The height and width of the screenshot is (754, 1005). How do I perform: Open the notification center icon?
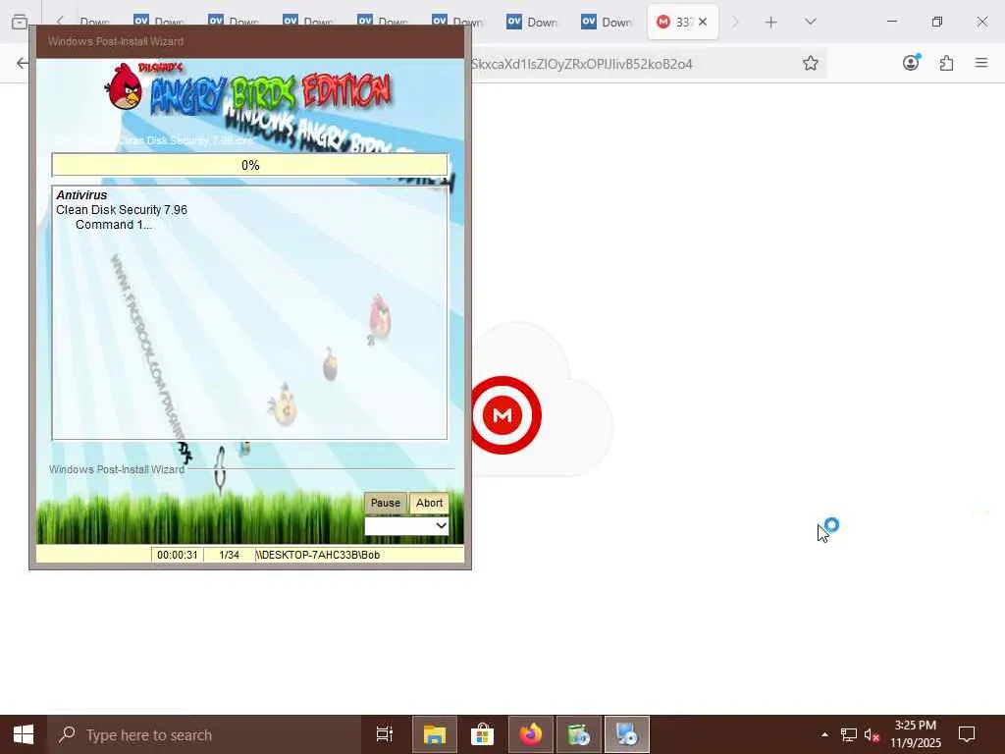[x=967, y=734]
